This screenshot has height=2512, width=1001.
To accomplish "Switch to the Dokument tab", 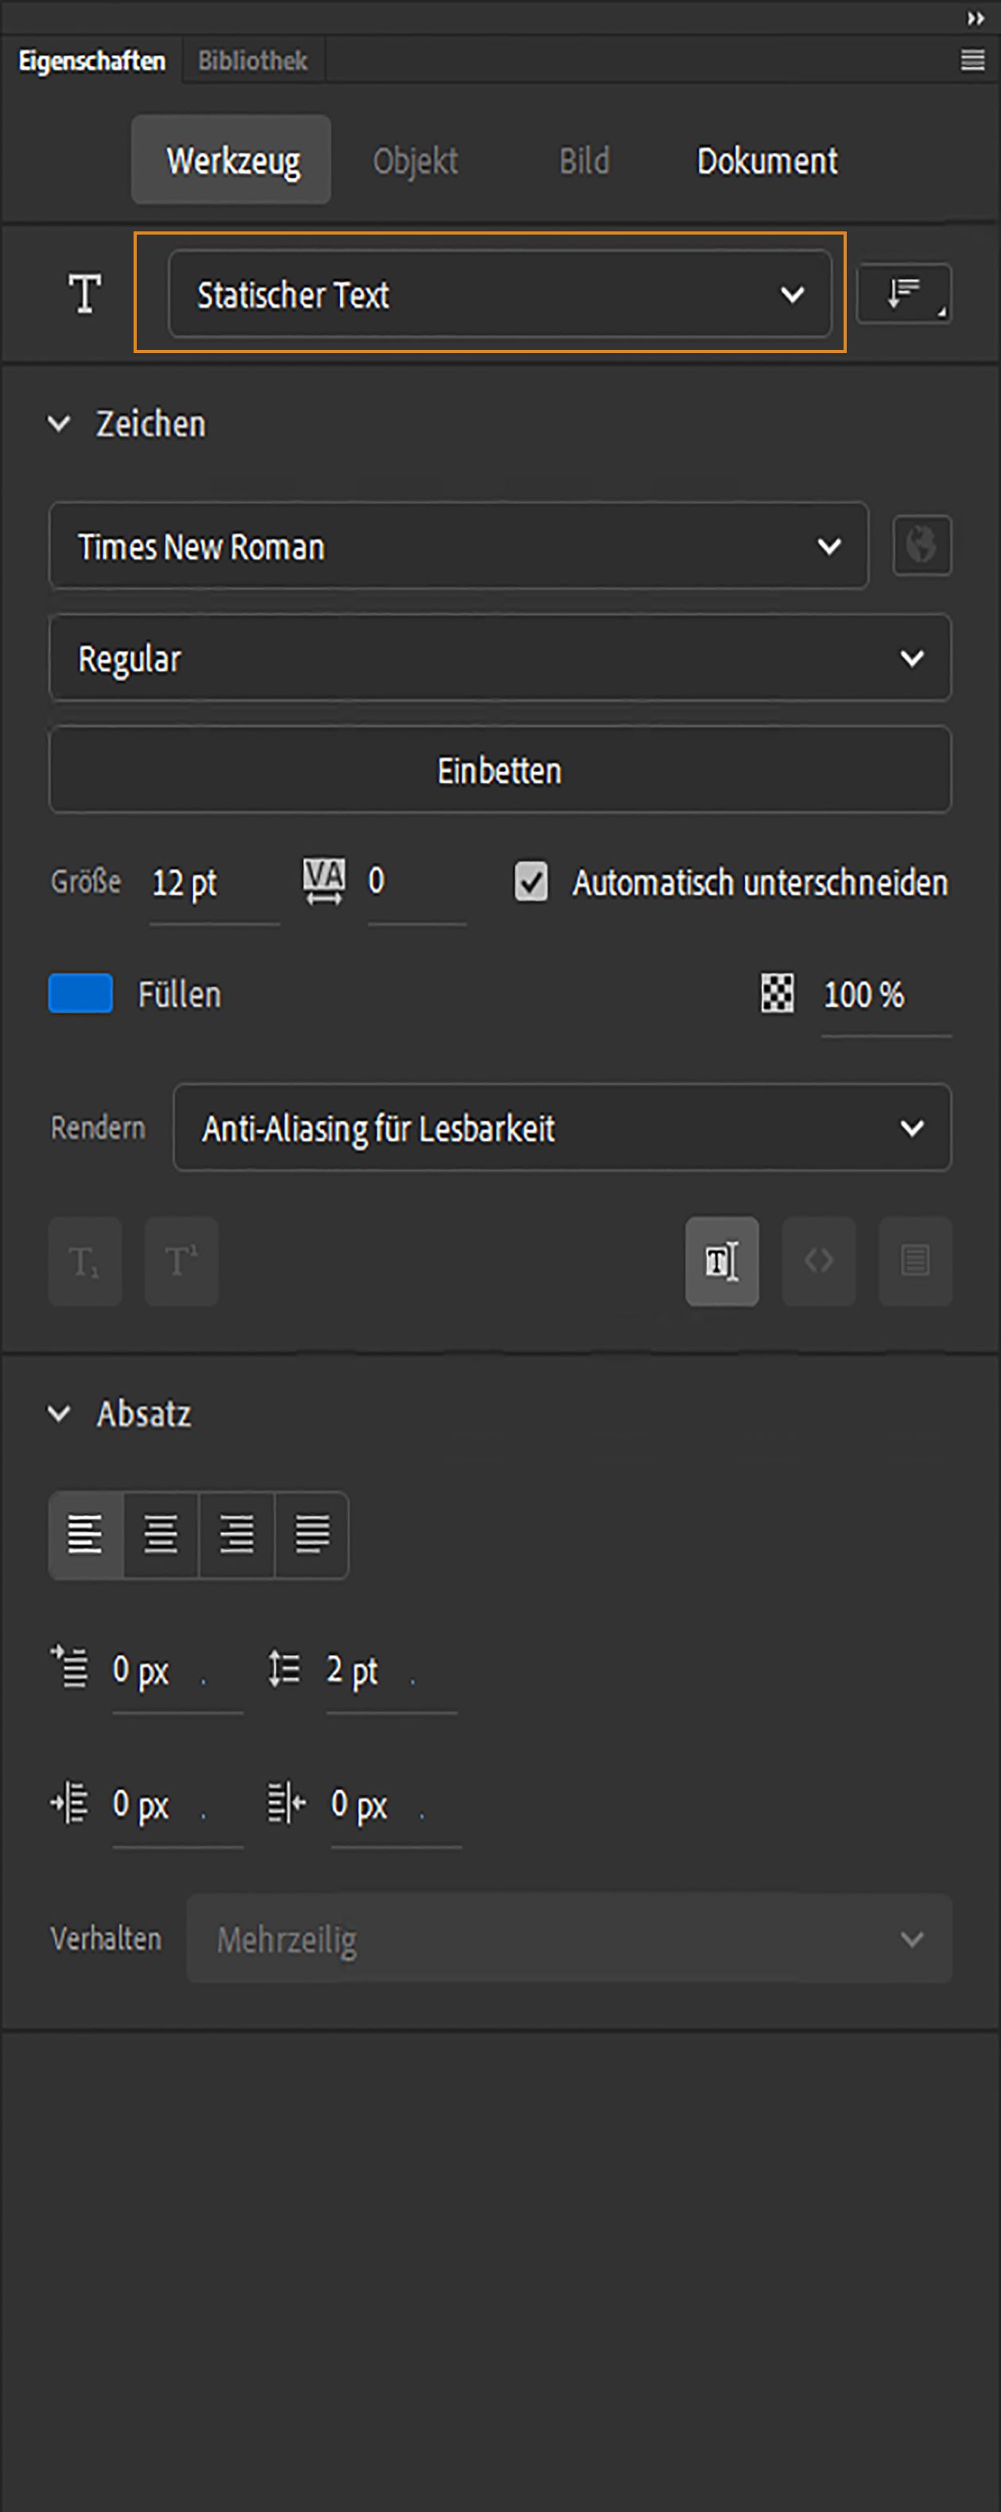I will [766, 160].
